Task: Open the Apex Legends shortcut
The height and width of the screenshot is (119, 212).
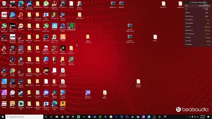Action: click(x=4, y=50)
